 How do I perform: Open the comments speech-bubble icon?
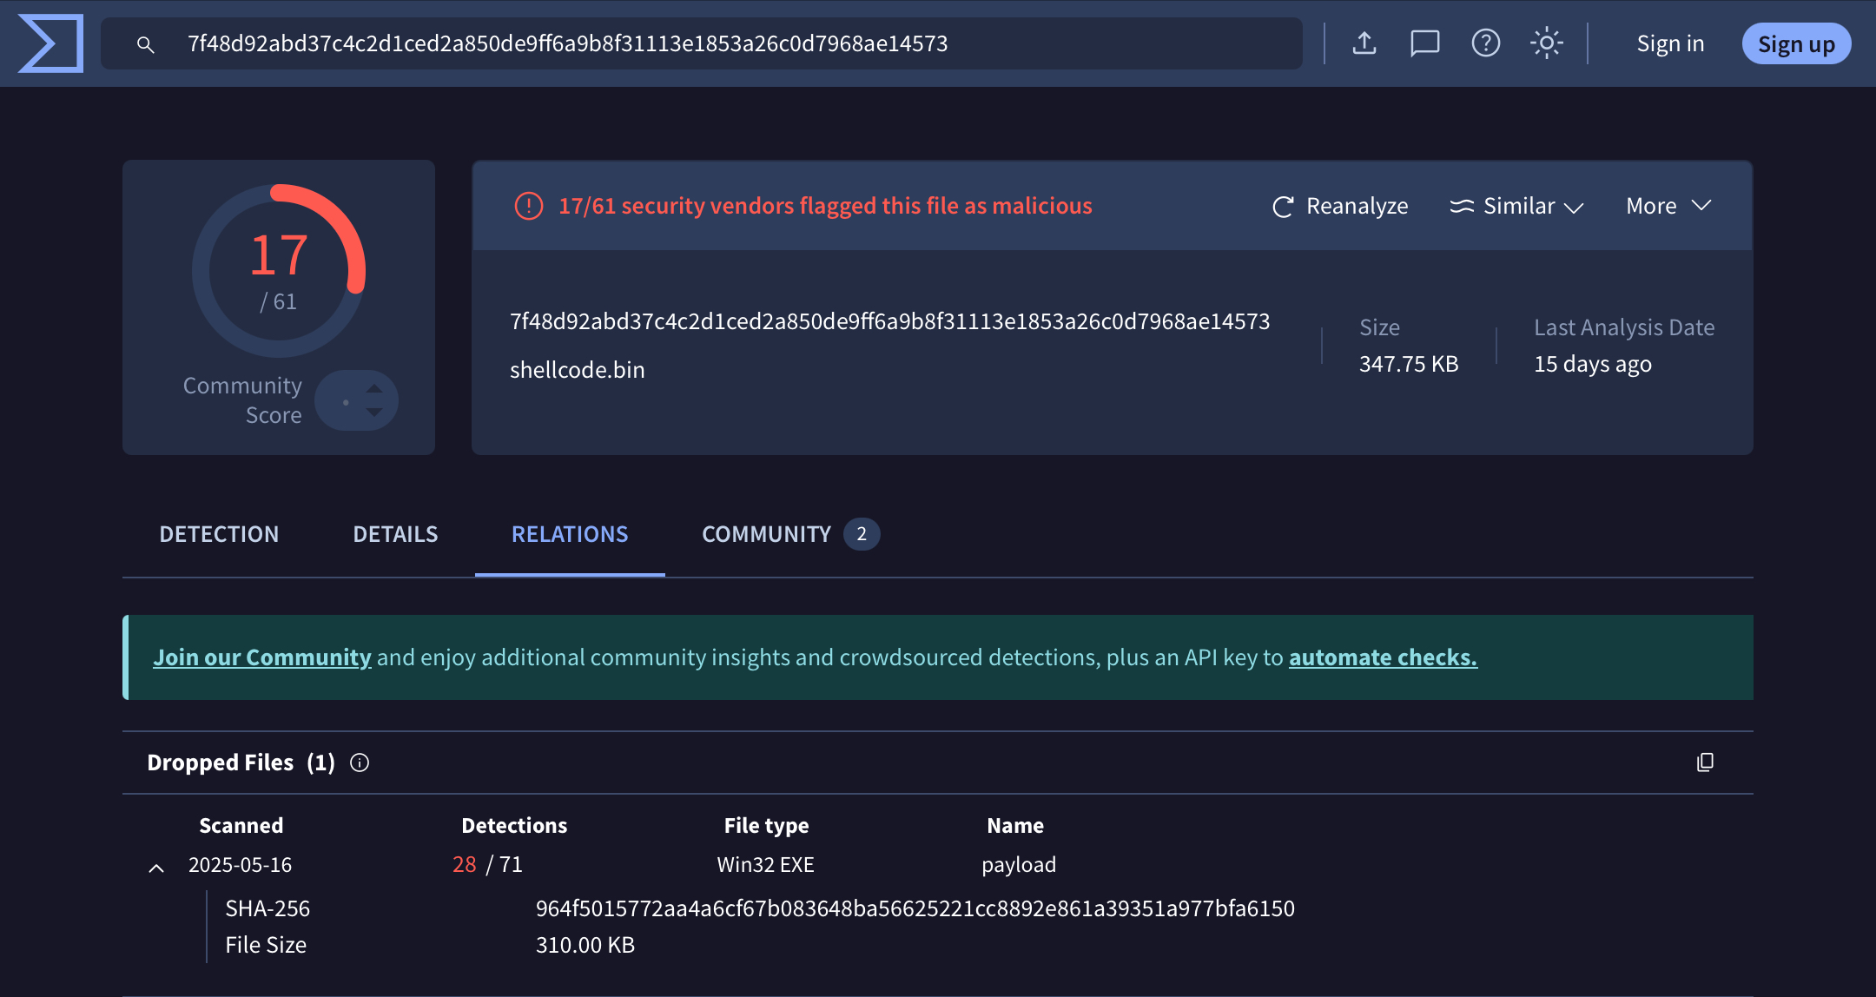pyautogui.click(x=1424, y=43)
